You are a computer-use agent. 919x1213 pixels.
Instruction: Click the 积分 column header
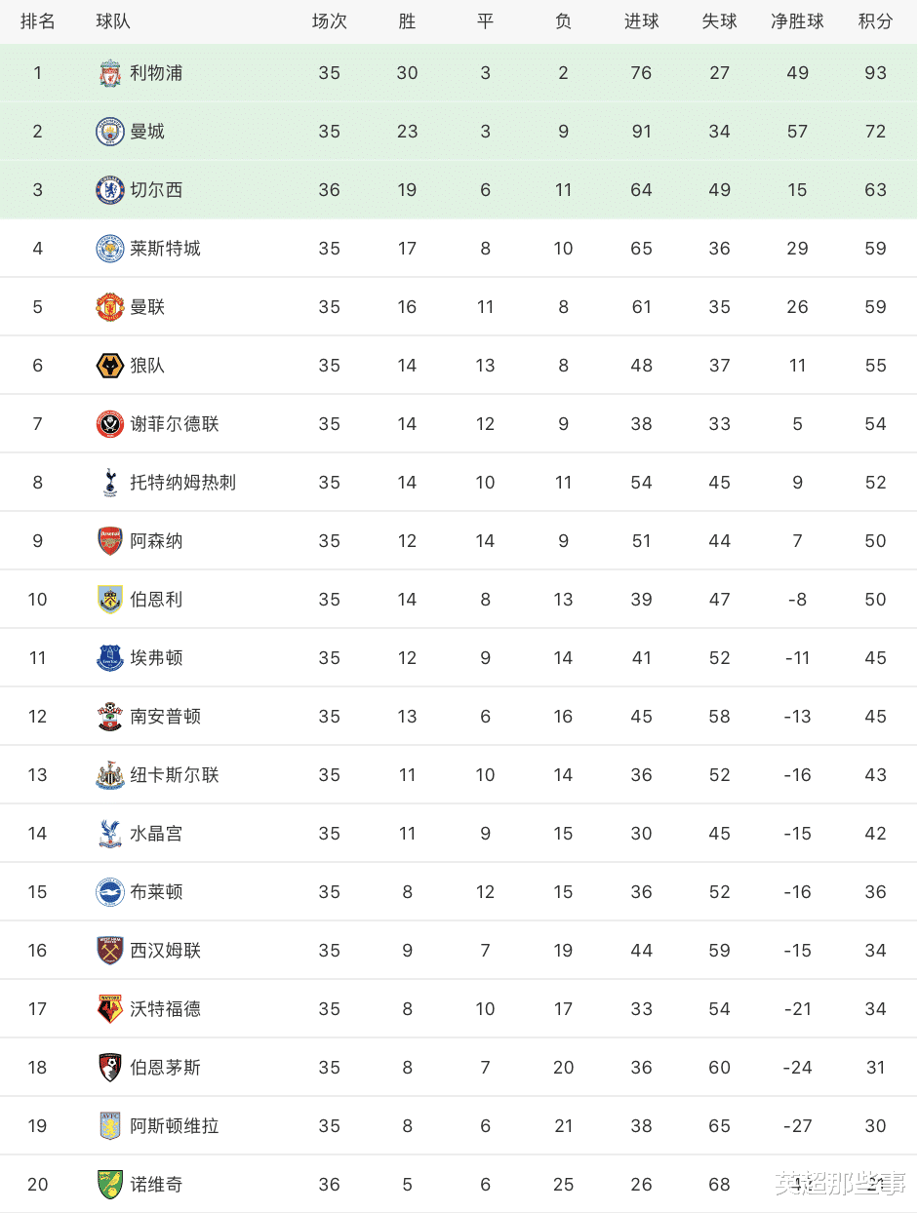point(875,21)
